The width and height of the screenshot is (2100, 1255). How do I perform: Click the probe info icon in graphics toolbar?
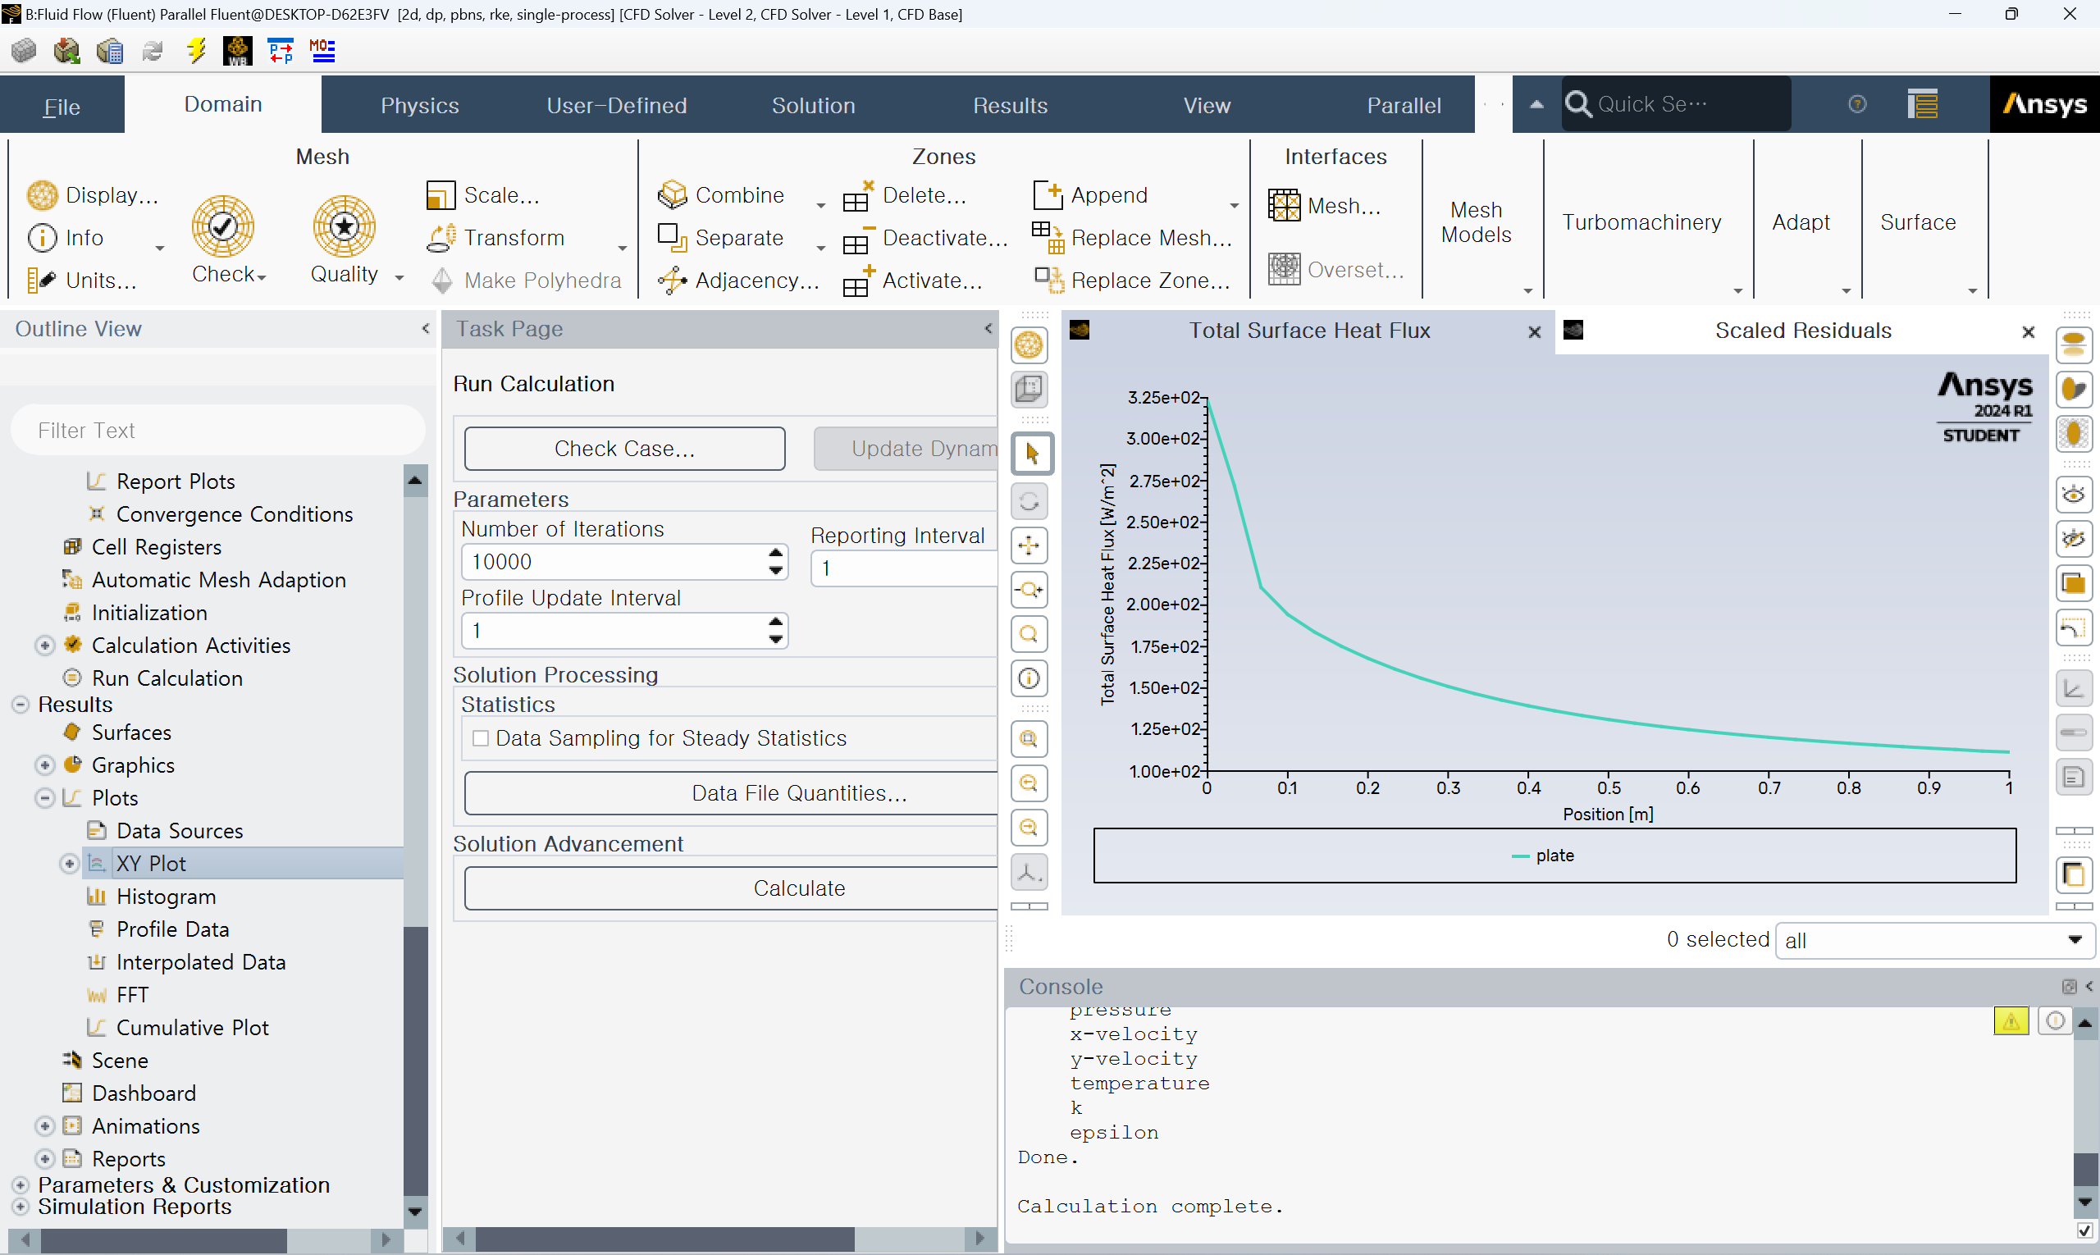coord(1030,678)
